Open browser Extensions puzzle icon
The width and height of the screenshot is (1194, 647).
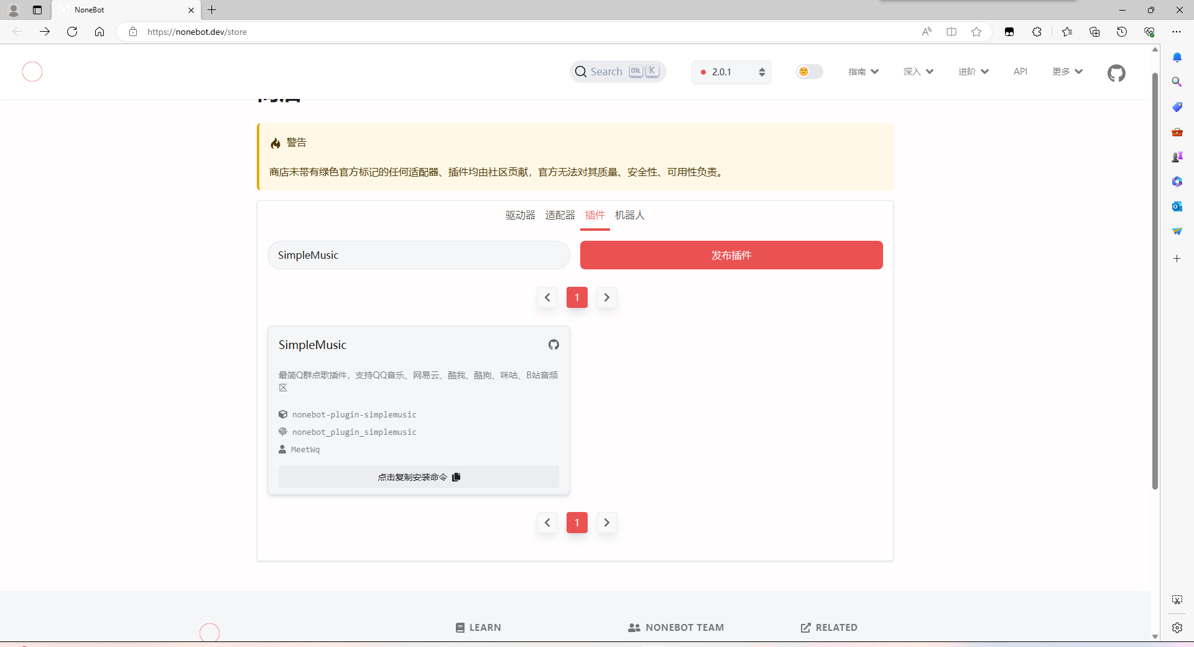pyautogui.click(x=1037, y=32)
